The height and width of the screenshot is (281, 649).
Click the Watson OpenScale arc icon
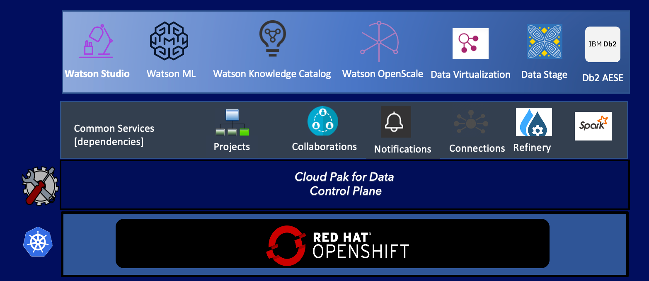pyautogui.click(x=379, y=42)
